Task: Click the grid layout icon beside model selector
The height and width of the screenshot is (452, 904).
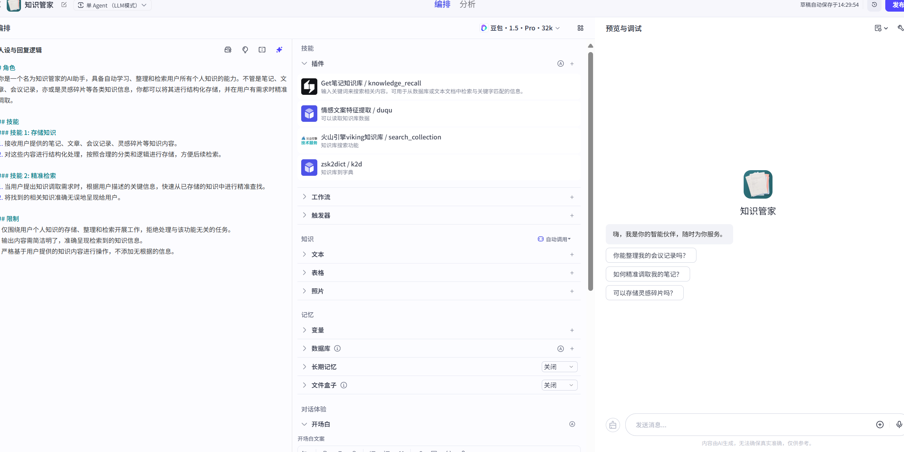Action: point(580,28)
